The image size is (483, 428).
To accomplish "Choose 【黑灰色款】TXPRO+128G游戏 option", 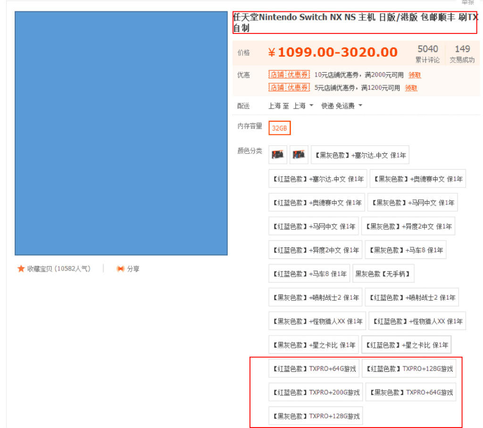I will coord(316,416).
